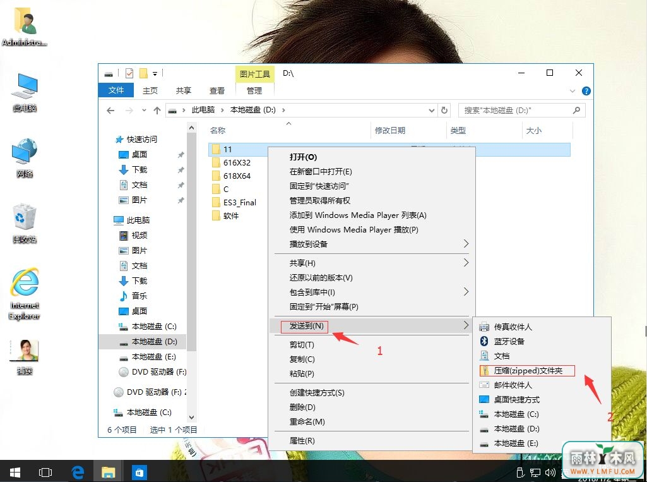
Task: Launch Edge browser from the taskbar
Action: coord(78,471)
